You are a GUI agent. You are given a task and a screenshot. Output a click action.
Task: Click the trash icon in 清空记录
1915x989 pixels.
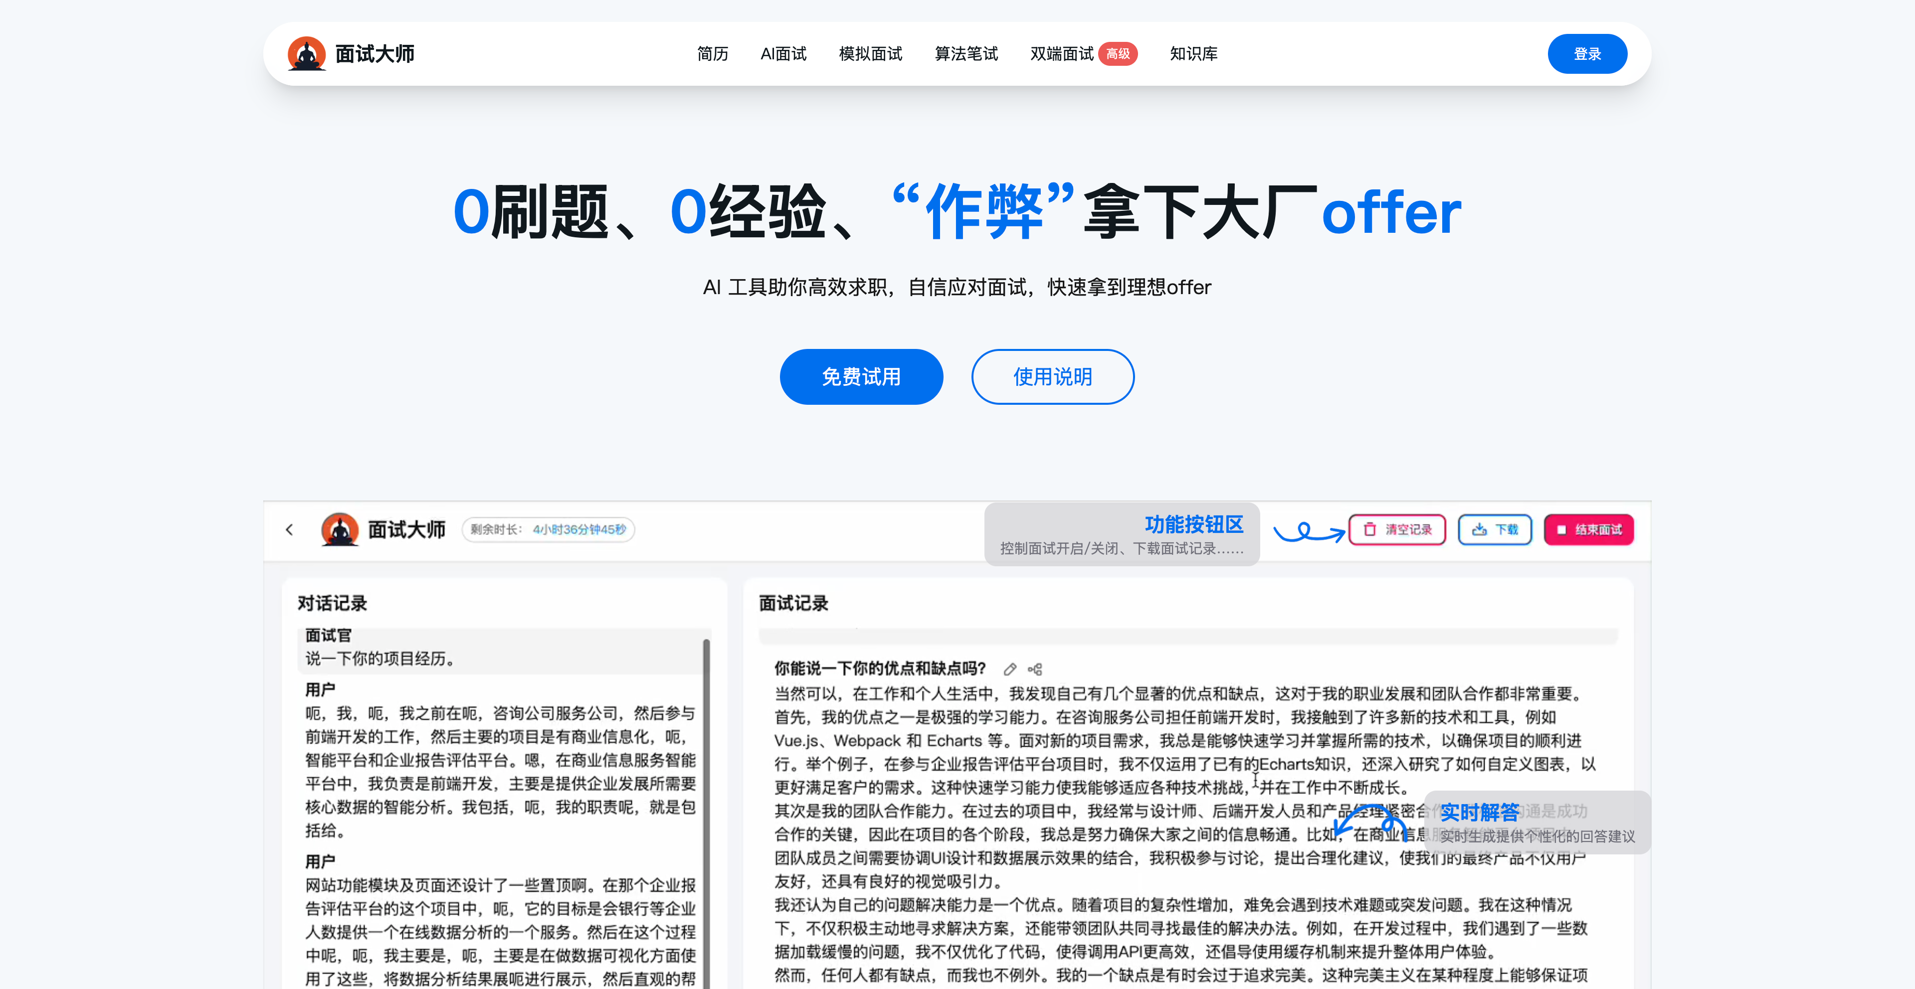click(1369, 530)
